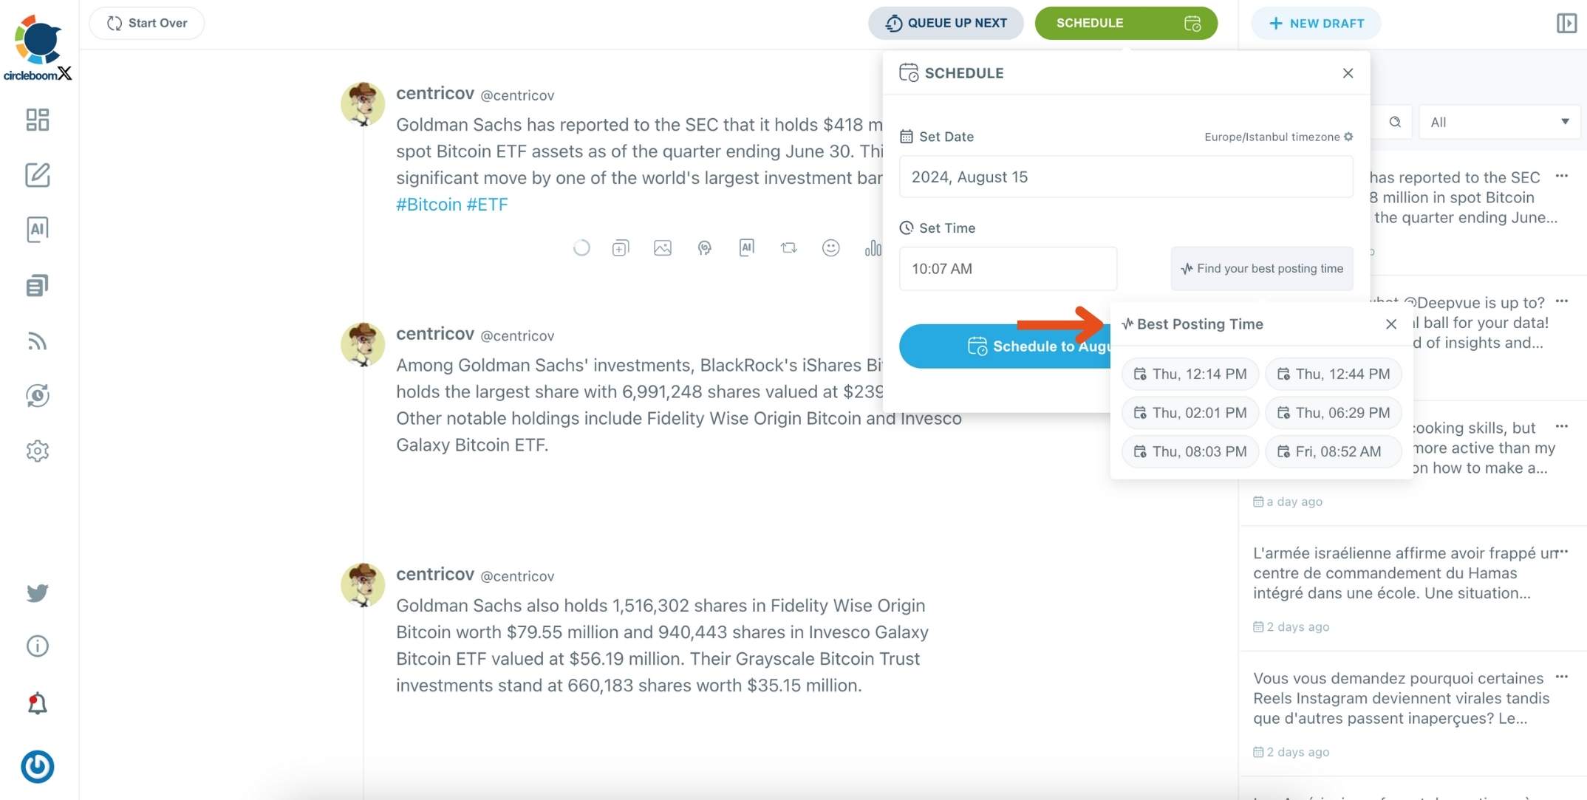
Task: Click the settings gear icon
Action: click(37, 450)
